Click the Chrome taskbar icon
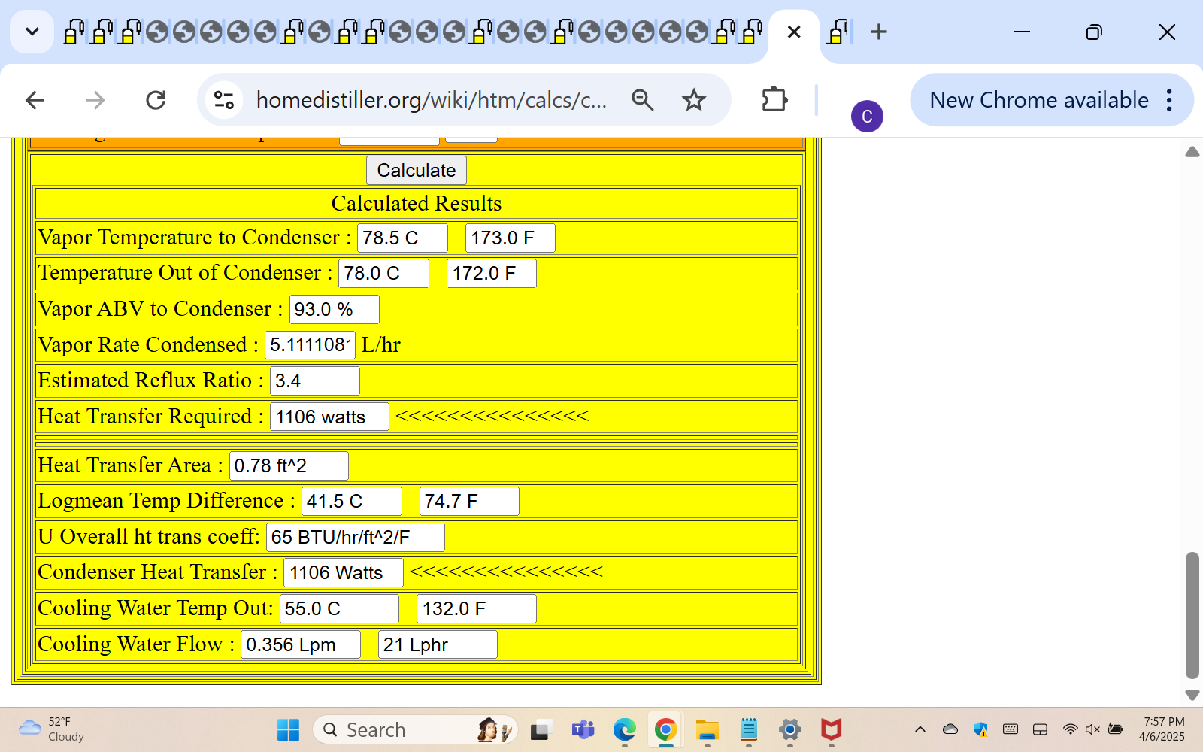Screen dimensions: 1203x752 click(x=665, y=729)
